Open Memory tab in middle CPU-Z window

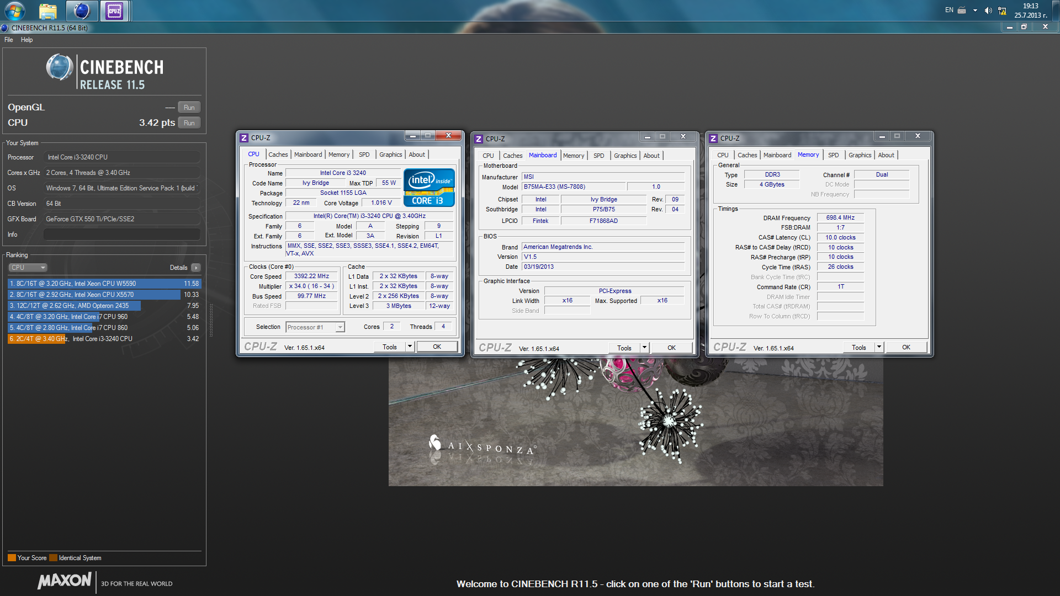tap(574, 156)
